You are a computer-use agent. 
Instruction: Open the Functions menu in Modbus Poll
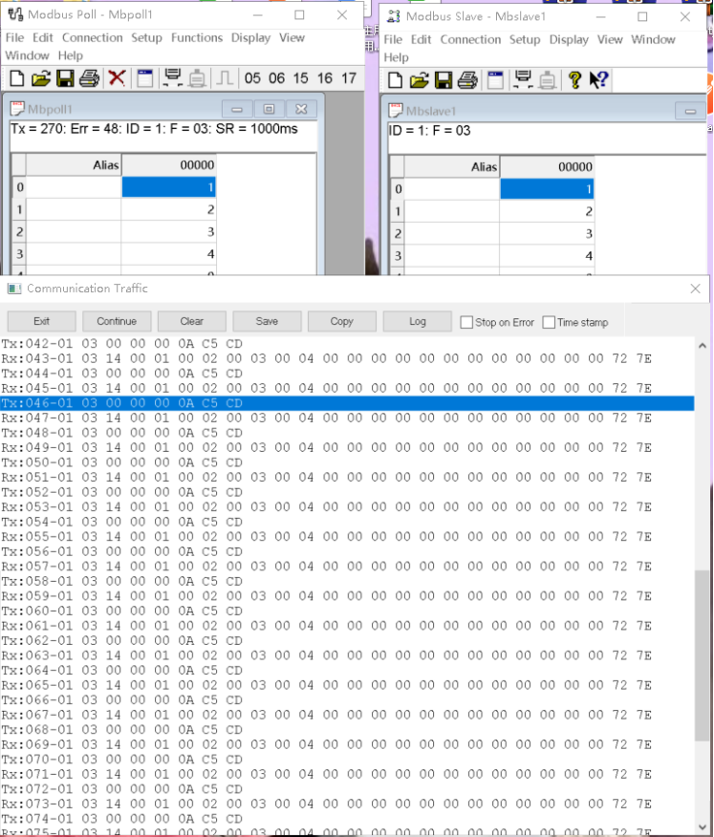[x=197, y=38]
